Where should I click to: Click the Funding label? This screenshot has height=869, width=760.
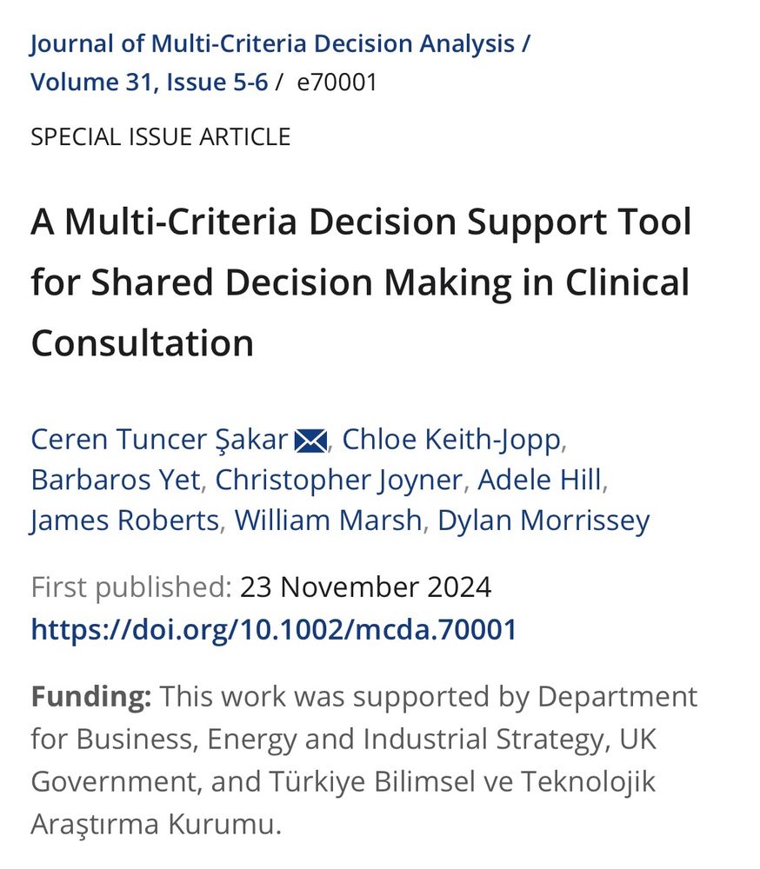click(x=91, y=697)
